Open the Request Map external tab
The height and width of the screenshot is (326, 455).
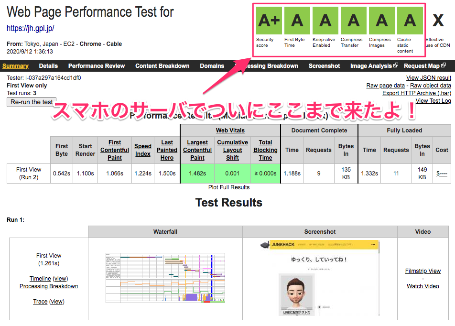click(424, 66)
